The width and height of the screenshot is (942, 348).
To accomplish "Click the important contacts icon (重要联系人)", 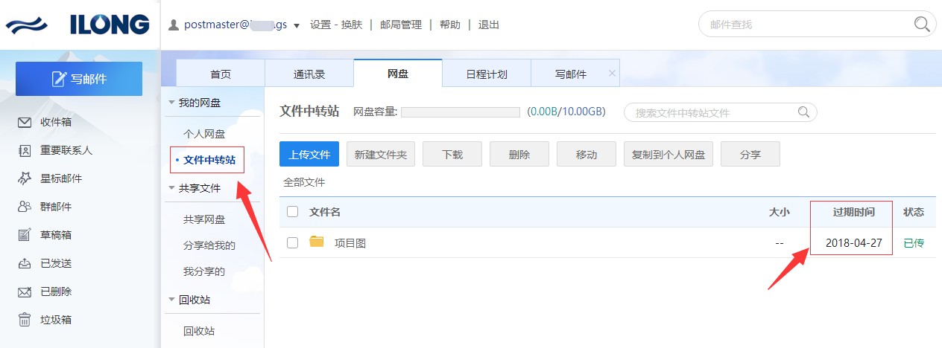I will click(x=25, y=150).
